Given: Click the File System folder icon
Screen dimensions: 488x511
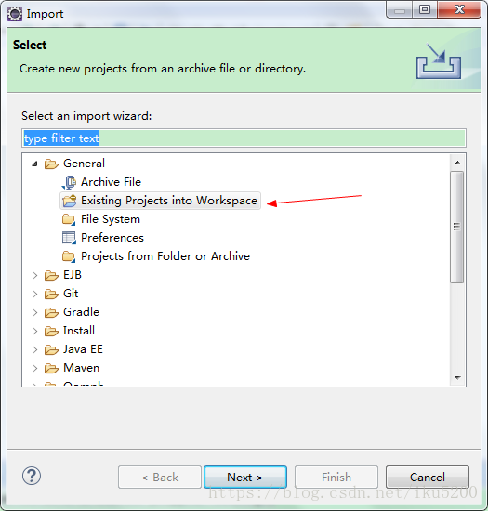Looking at the screenshot, I should coord(69,219).
